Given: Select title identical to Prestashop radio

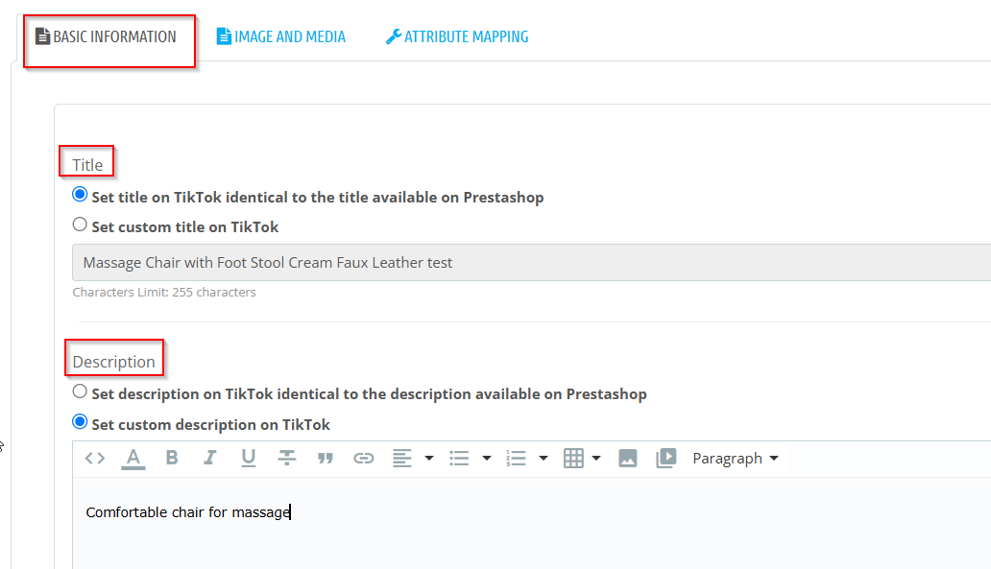Looking at the screenshot, I should [x=80, y=195].
